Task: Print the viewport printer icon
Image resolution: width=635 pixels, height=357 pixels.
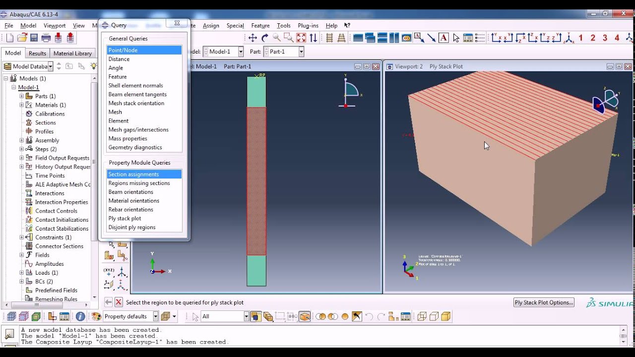Action: 46,38
